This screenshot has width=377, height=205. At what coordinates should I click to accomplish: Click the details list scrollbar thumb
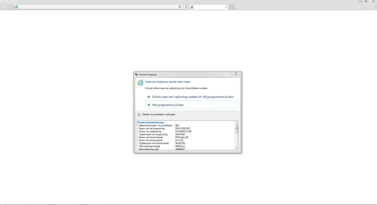237,128
